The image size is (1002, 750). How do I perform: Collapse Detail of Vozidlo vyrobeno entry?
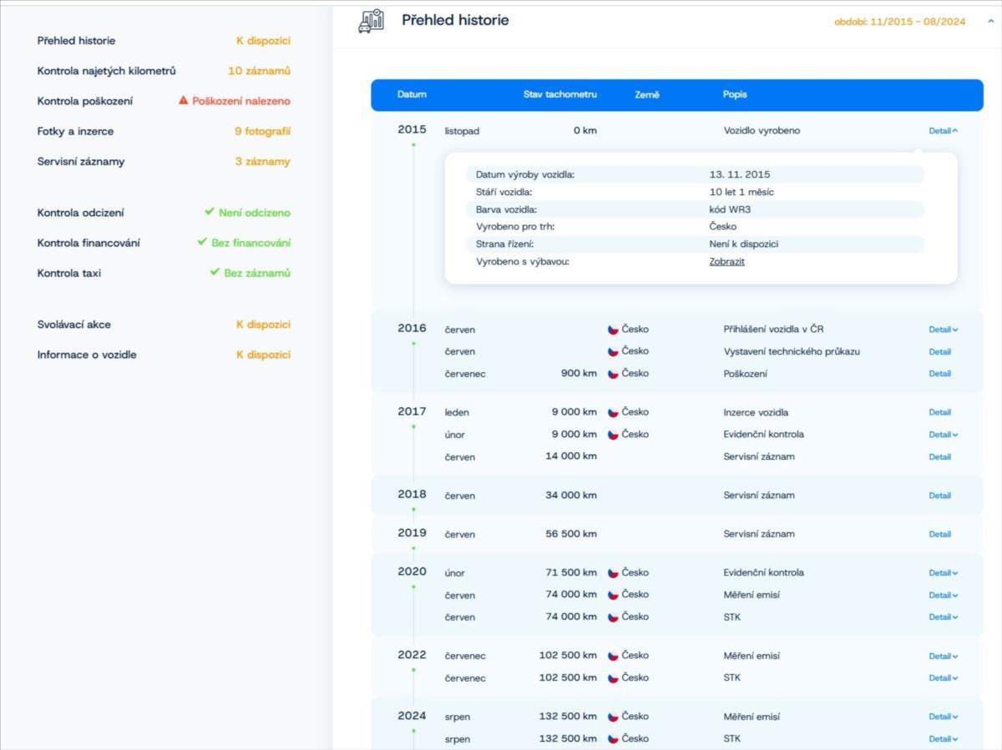point(943,131)
